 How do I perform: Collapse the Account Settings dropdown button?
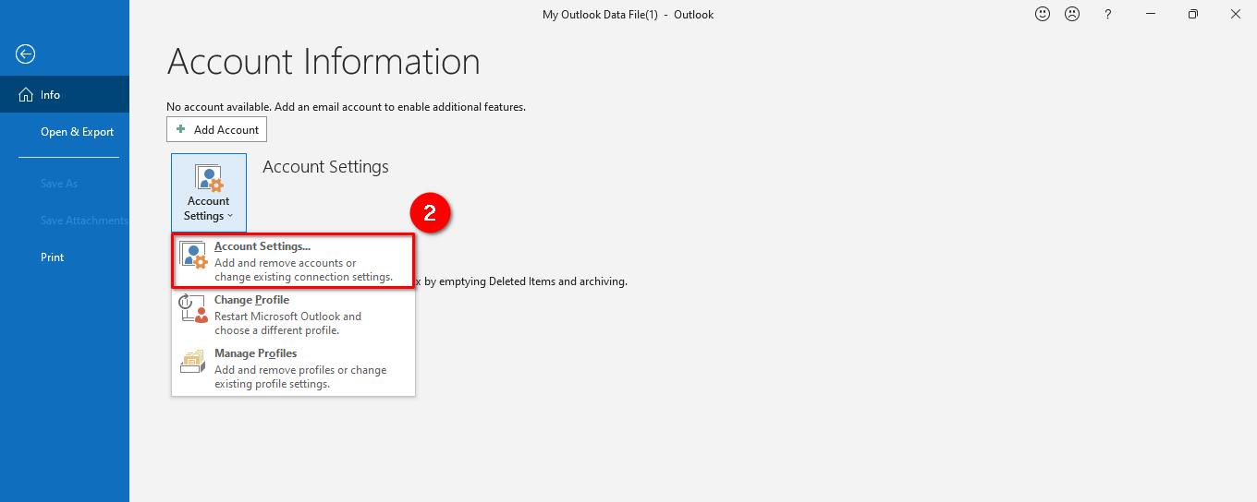(x=209, y=191)
